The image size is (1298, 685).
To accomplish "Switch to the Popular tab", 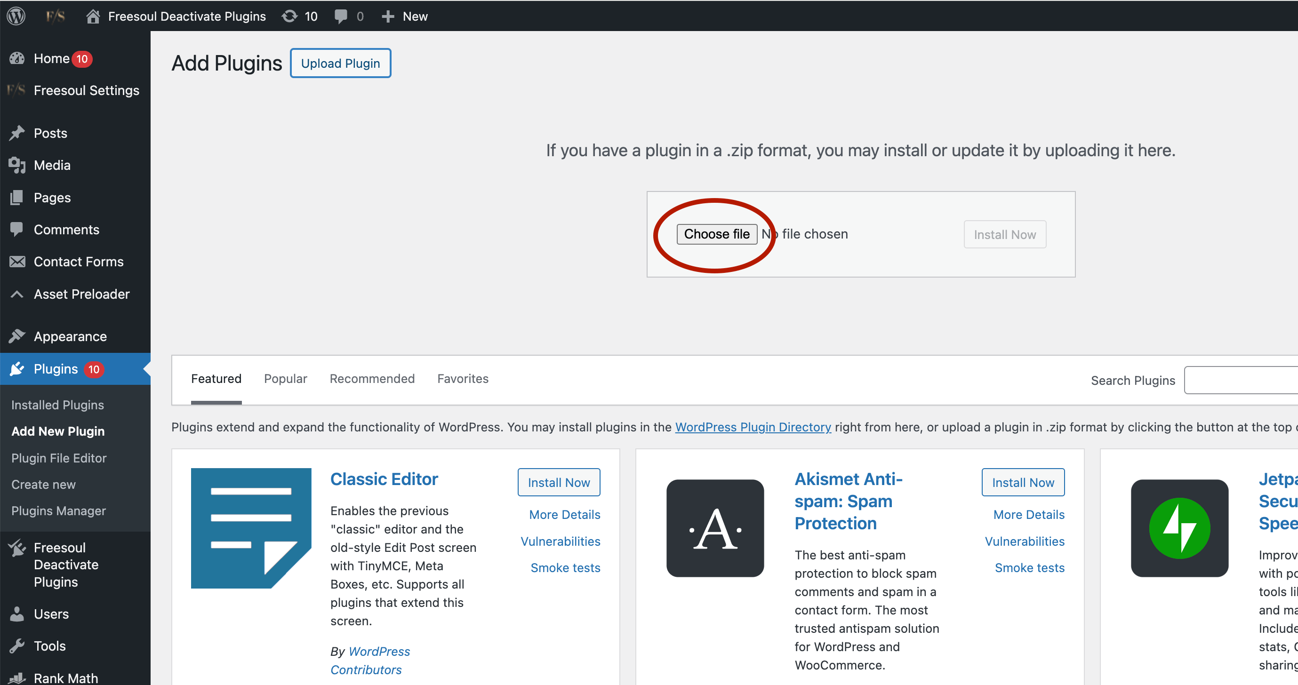I will (x=286, y=378).
